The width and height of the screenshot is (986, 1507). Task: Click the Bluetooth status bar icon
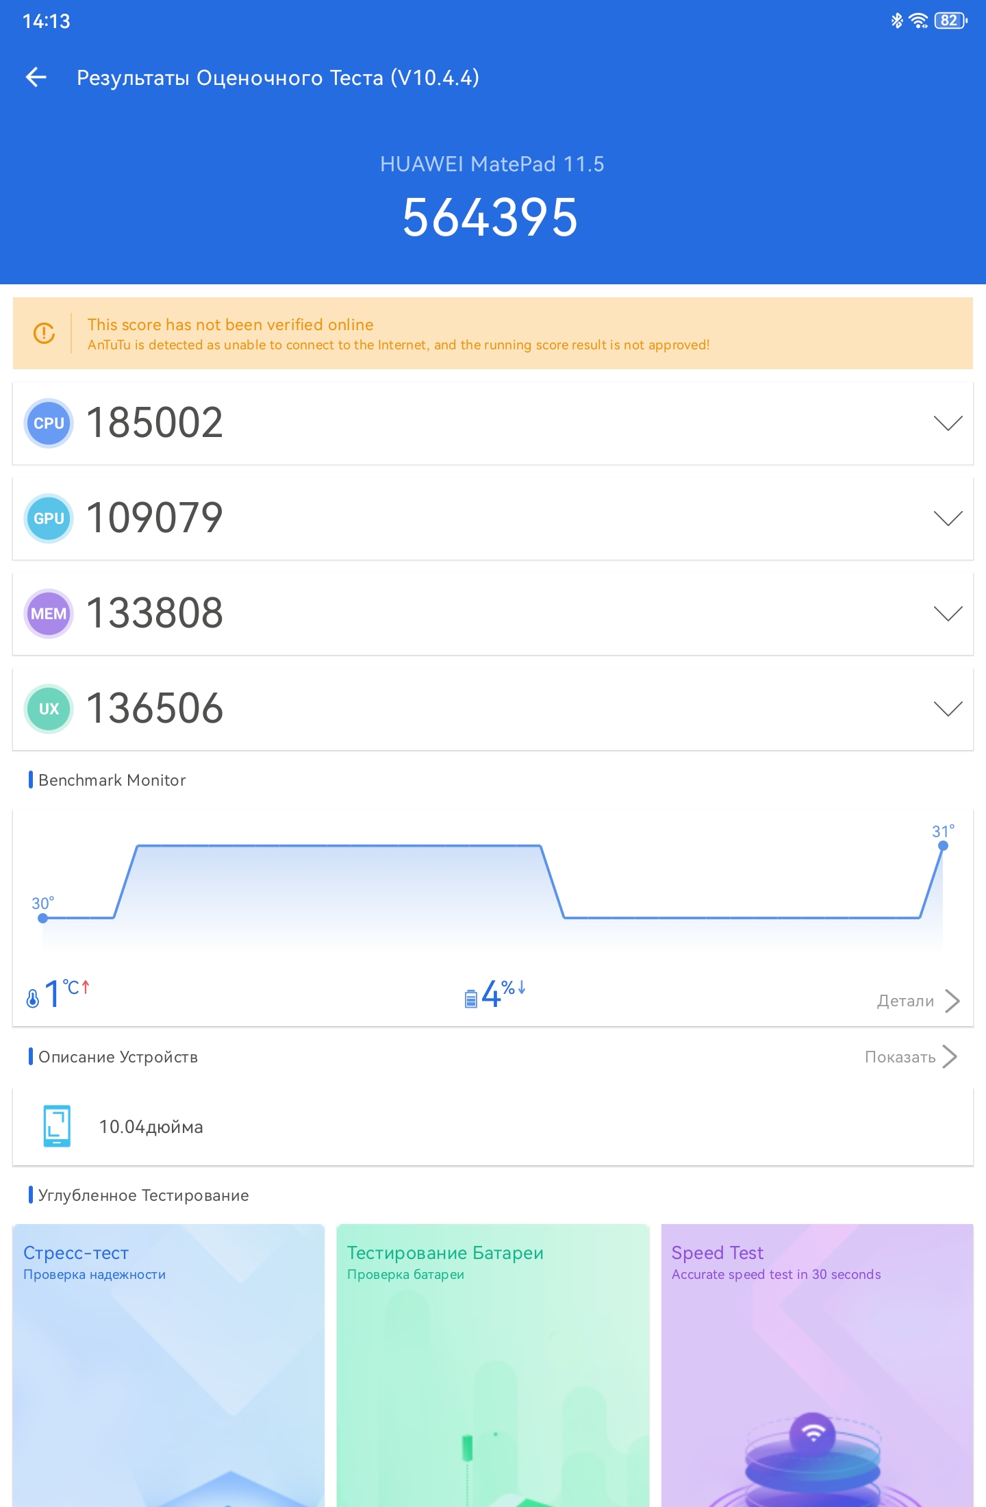click(896, 21)
